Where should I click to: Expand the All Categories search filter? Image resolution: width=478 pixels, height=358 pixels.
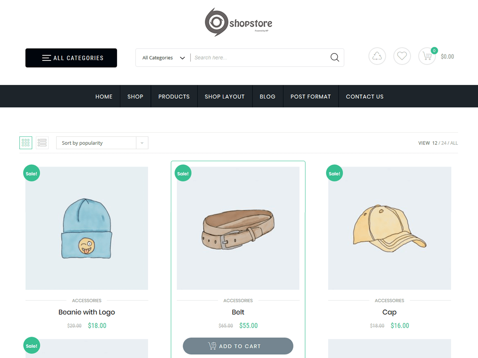[x=163, y=57]
